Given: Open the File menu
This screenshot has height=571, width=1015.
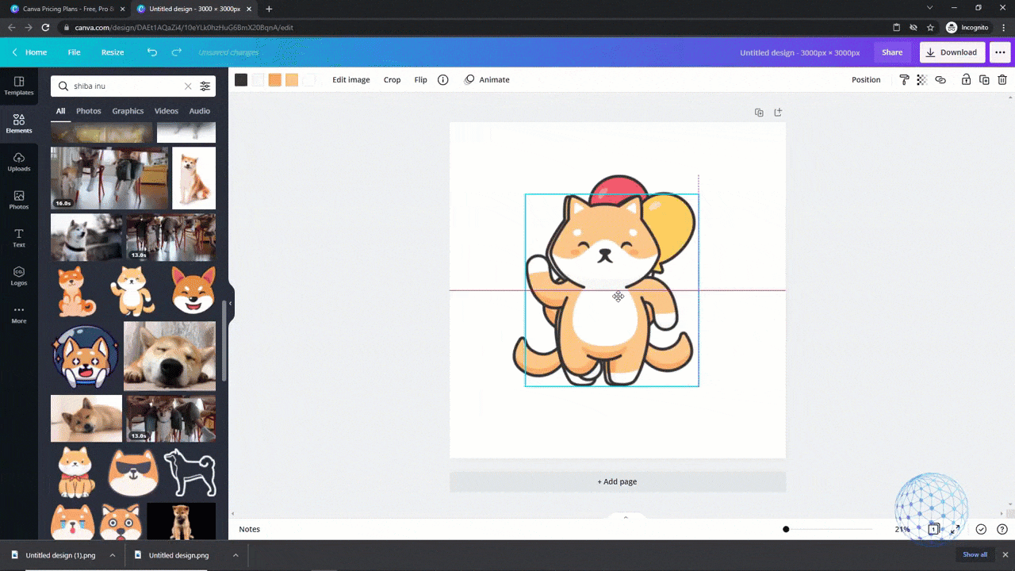Looking at the screenshot, I should click(x=74, y=52).
